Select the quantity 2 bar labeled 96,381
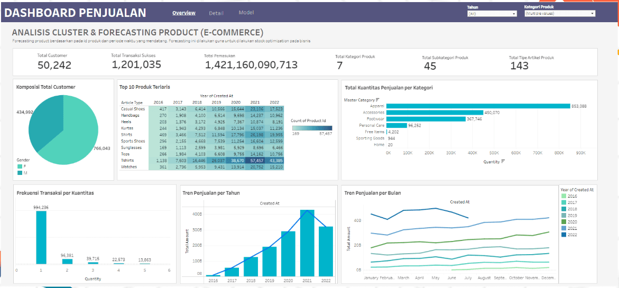619x288 pixels. pyautogui.click(x=68, y=261)
